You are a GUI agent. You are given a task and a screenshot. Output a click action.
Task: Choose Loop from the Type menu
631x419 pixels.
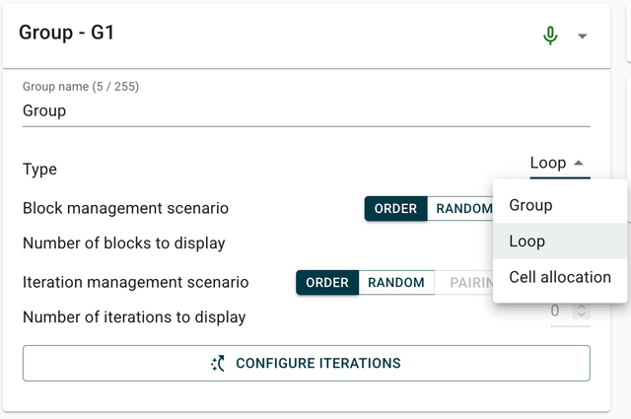(x=527, y=241)
